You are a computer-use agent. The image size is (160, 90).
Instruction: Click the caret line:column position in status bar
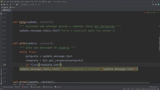124,89
